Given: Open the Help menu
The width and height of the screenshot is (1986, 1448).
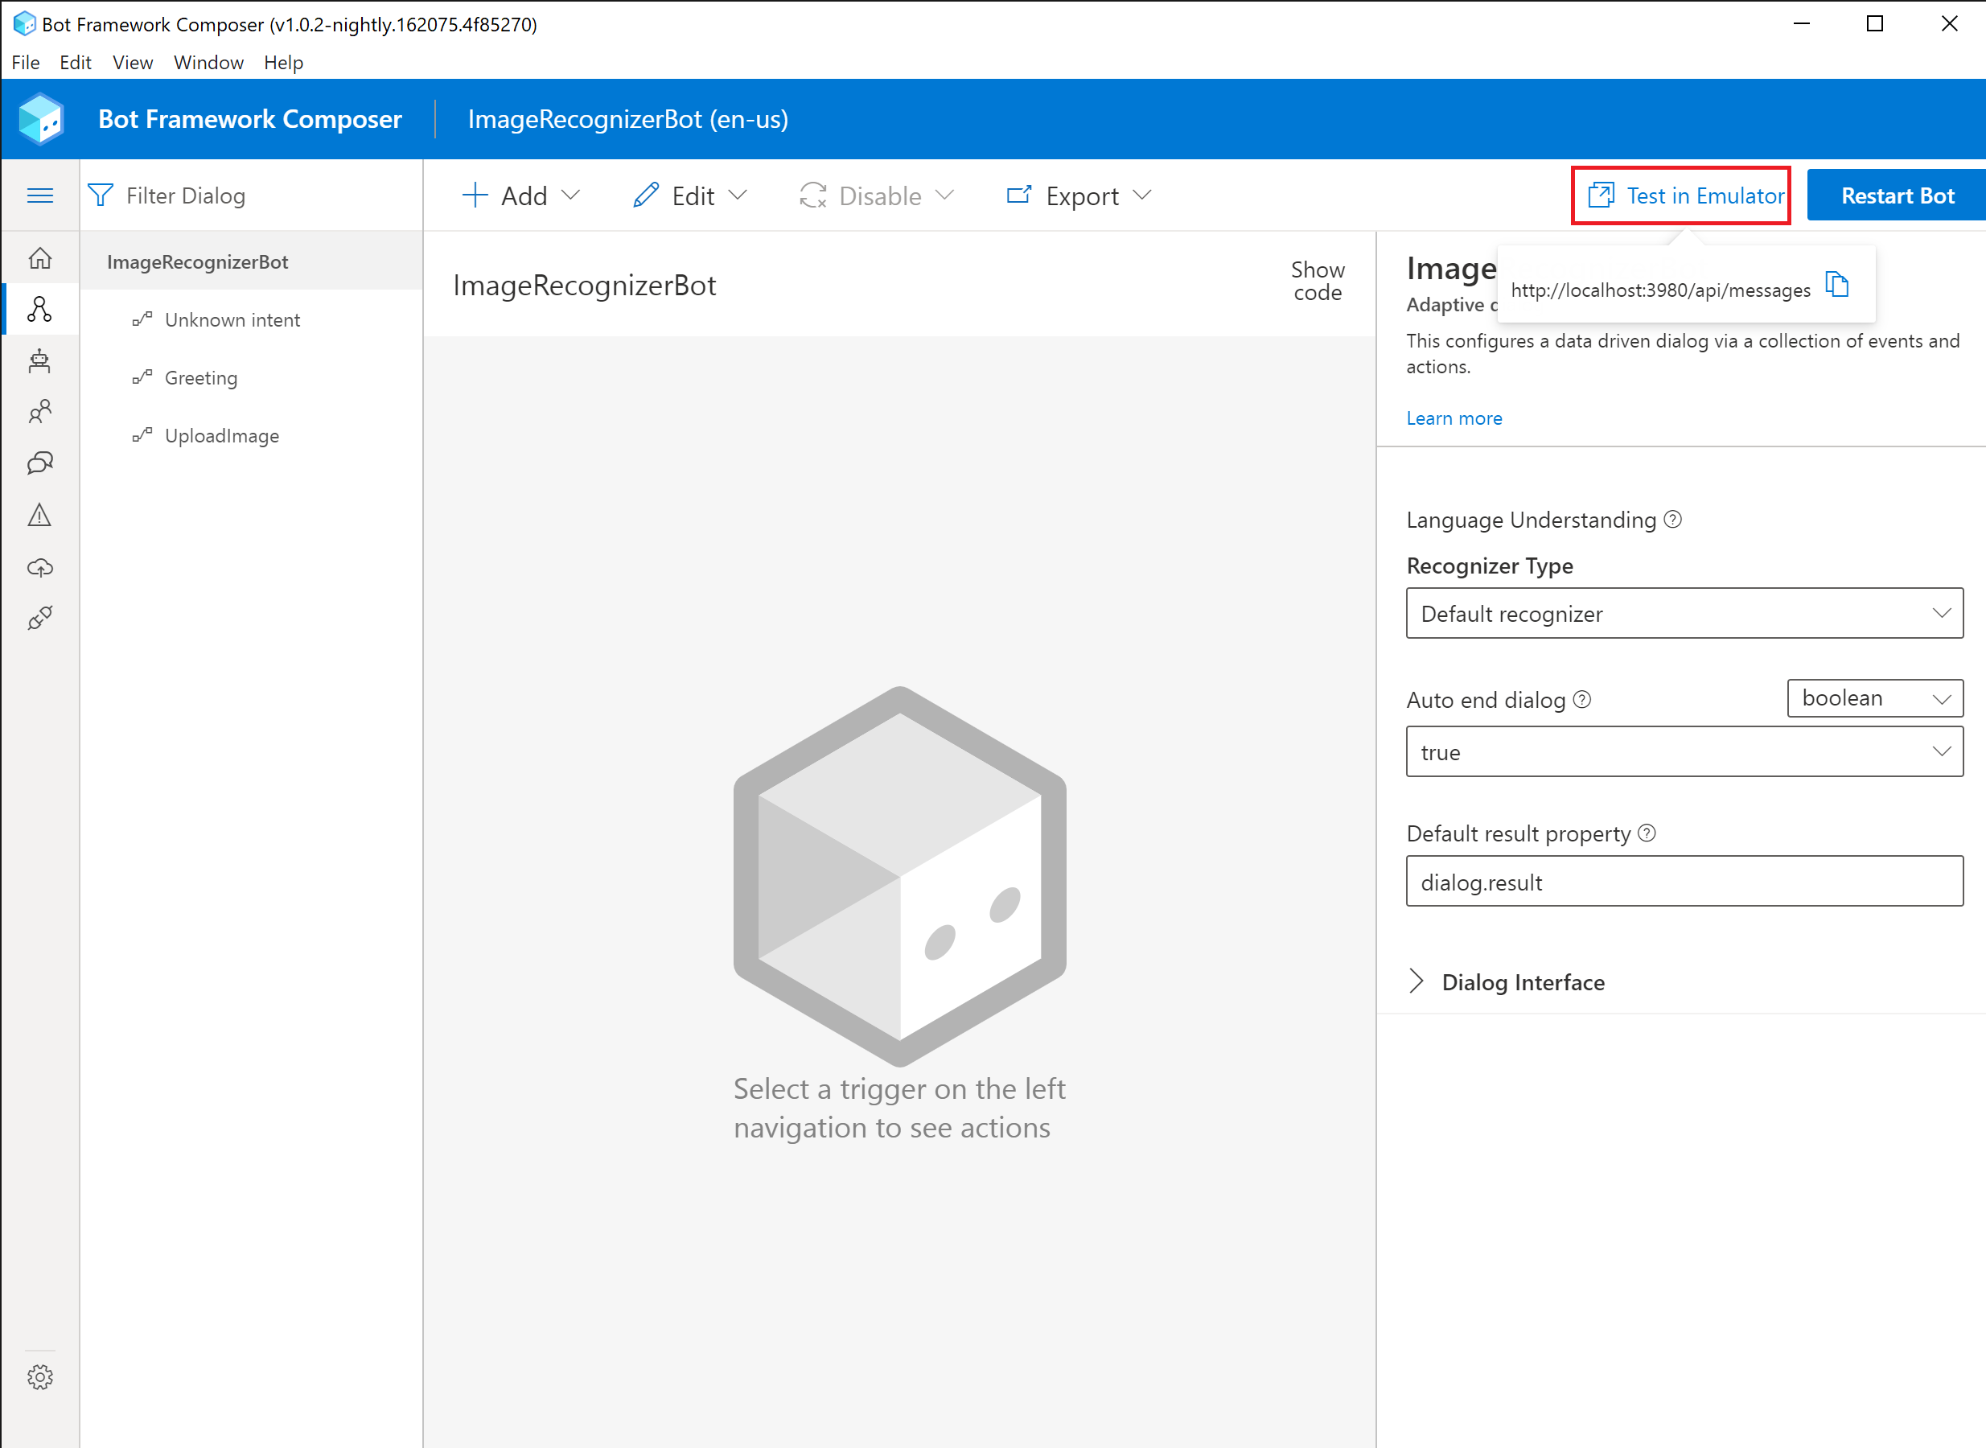Looking at the screenshot, I should tap(283, 62).
